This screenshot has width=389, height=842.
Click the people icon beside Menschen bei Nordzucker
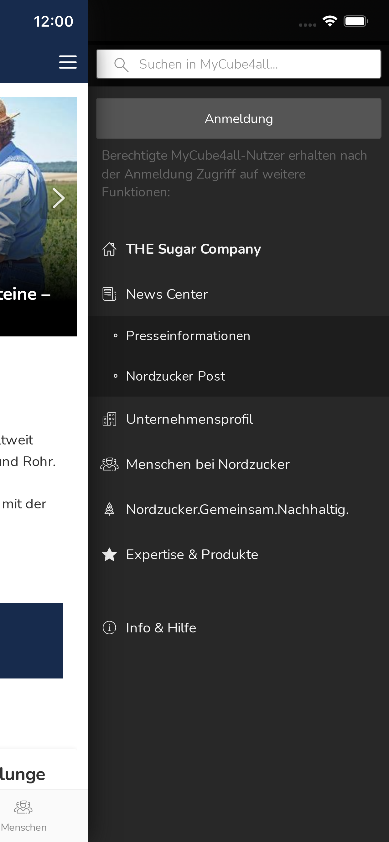coord(109,464)
